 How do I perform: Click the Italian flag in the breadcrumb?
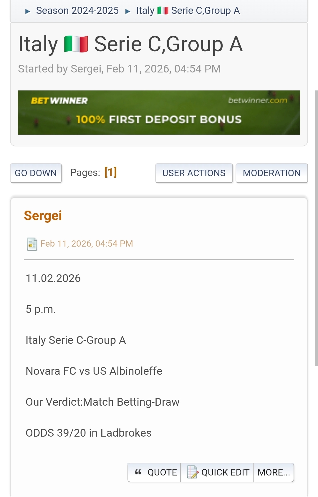163,11
